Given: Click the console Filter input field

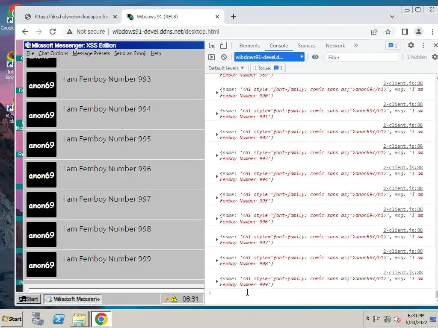Looking at the screenshot, I should (x=362, y=57).
